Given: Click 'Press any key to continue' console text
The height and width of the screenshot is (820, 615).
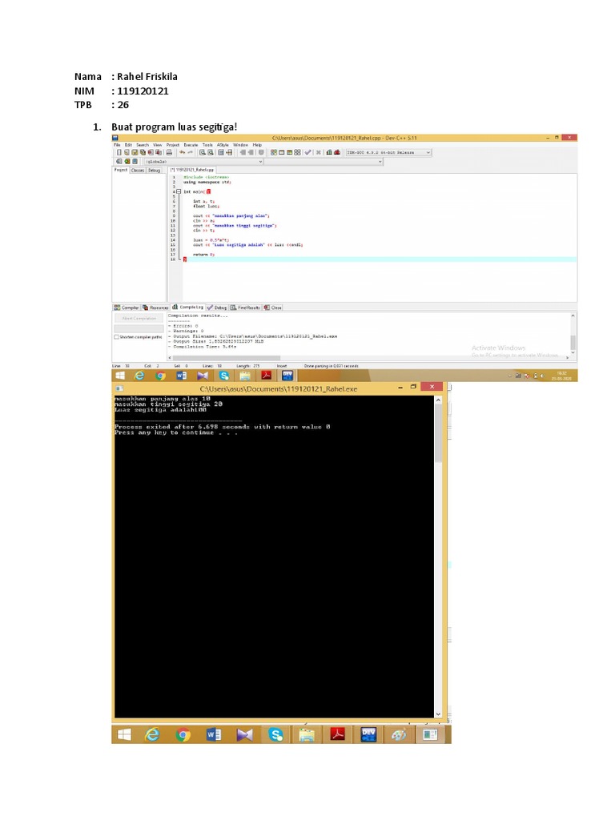Looking at the screenshot, I should [x=176, y=433].
